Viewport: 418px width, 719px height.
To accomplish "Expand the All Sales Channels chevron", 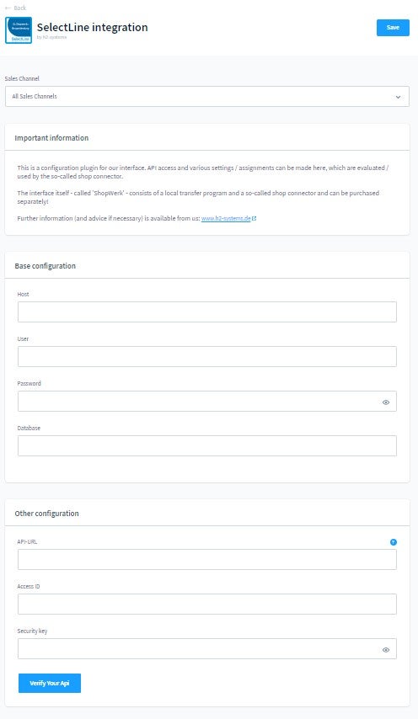I will coord(398,97).
